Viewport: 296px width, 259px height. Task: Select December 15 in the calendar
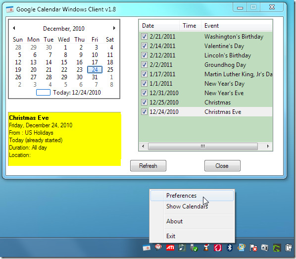coord(64,62)
